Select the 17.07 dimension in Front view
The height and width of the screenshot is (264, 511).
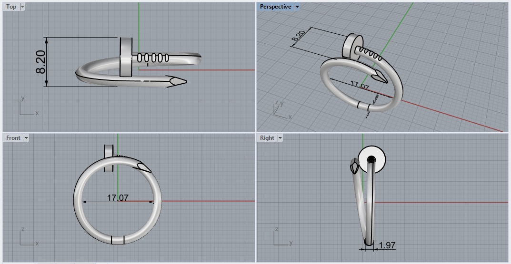click(x=118, y=197)
